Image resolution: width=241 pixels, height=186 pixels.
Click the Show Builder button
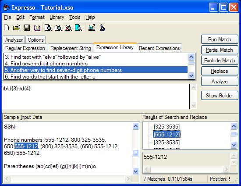click(x=220, y=96)
